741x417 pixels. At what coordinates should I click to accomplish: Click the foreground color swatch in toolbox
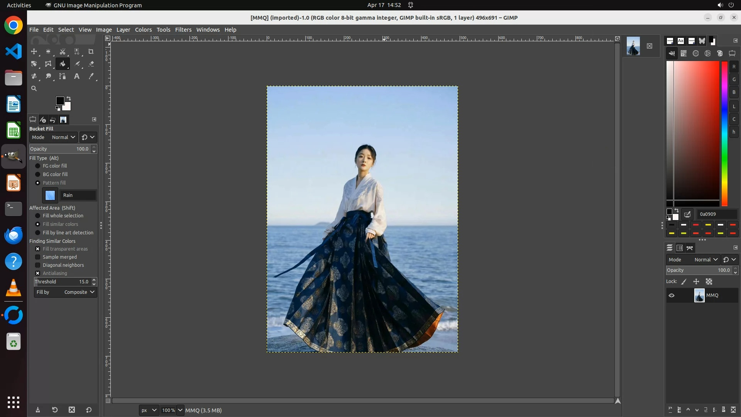tap(60, 101)
